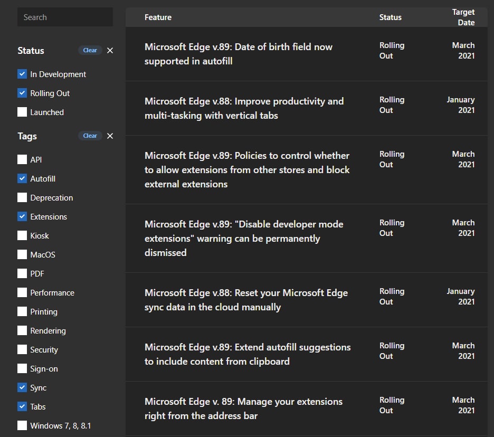Click the Search input field
This screenshot has width=494, height=437.
pos(65,17)
